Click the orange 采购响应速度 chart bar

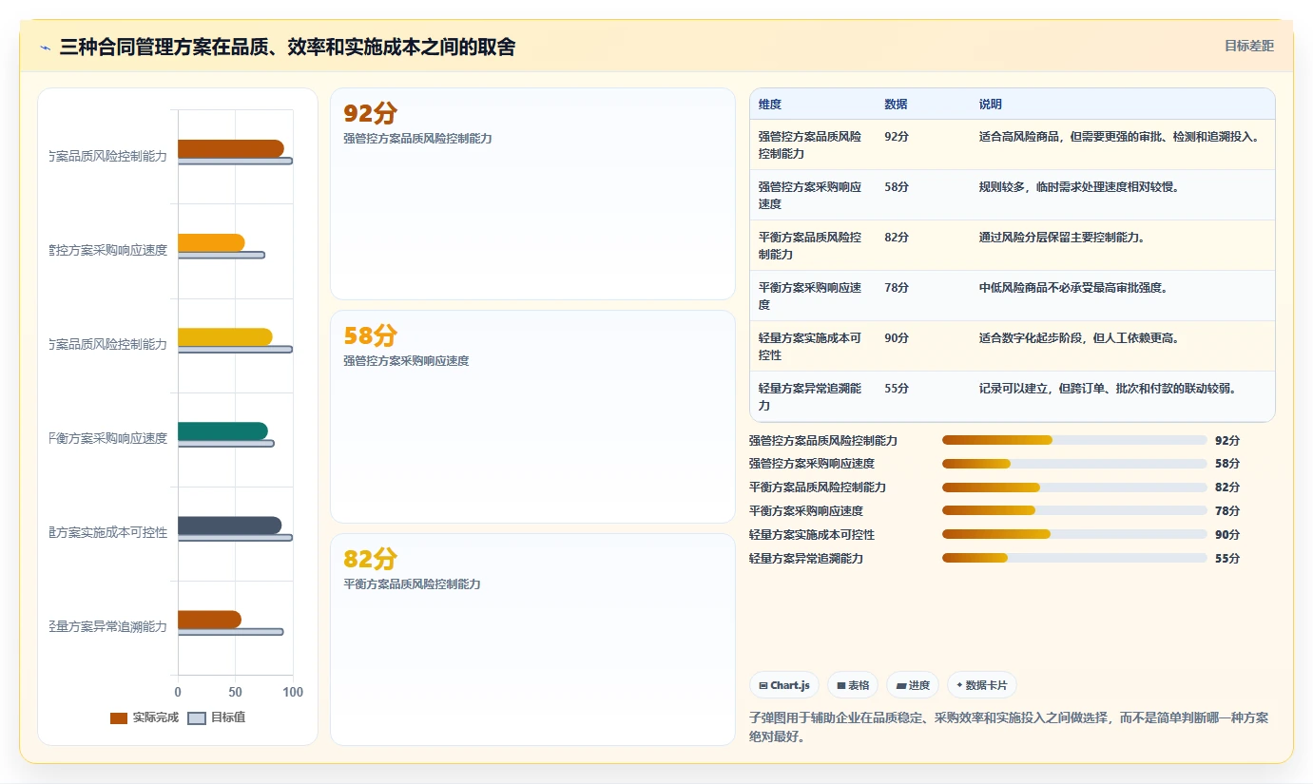coord(211,242)
